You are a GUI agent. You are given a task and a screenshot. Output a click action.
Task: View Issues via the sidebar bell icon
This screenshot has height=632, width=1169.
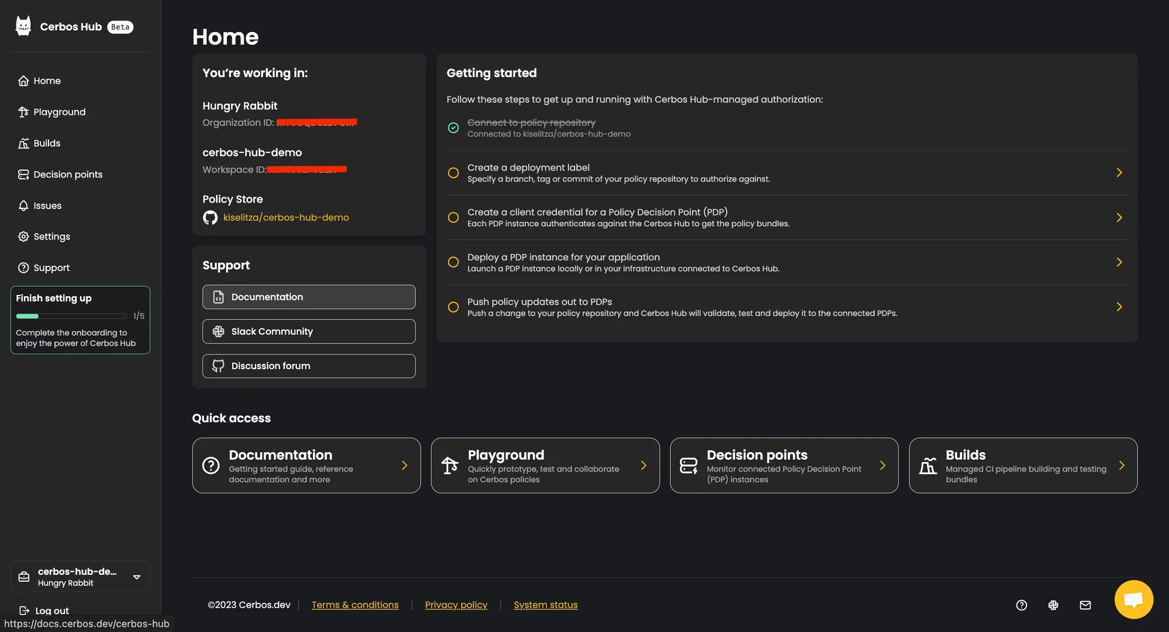click(x=48, y=205)
